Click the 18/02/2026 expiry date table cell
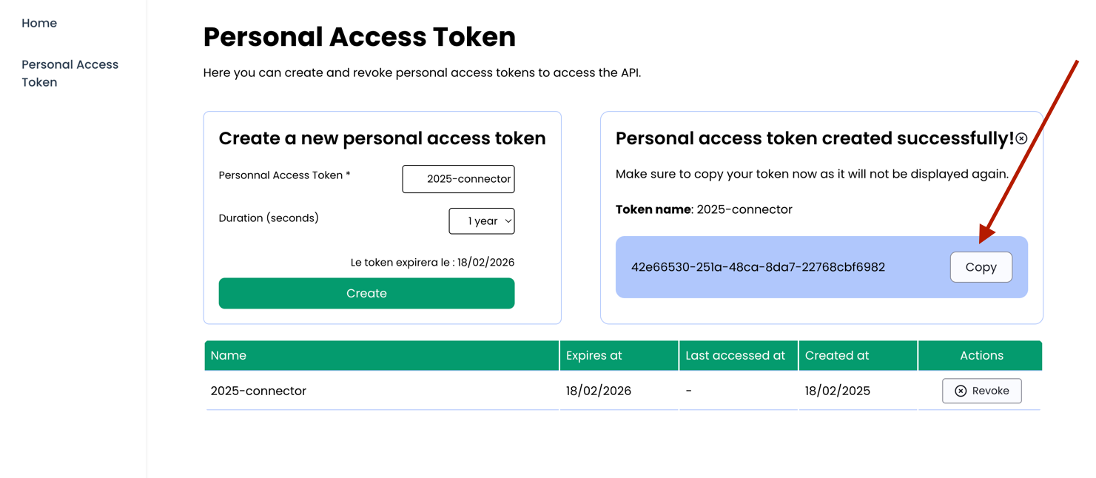 [599, 391]
